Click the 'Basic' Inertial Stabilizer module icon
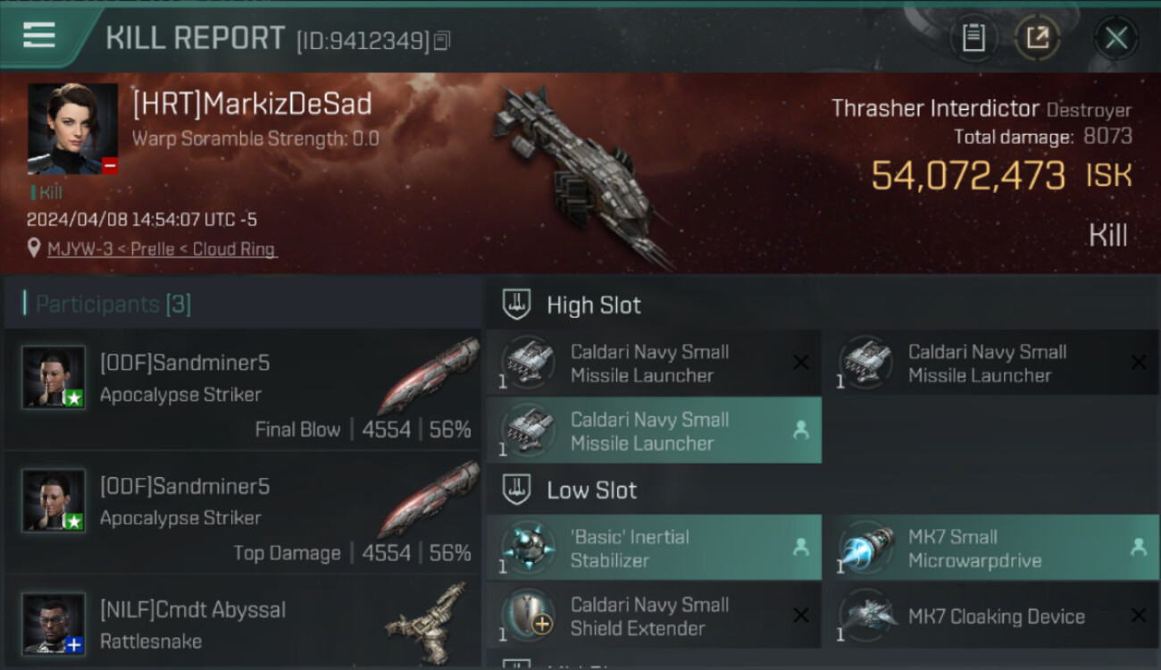Viewport: 1161px width, 670px height. tap(528, 547)
